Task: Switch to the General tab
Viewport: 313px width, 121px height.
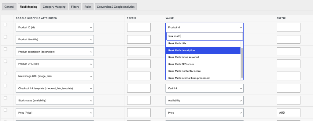Action: click(x=9, y=7)
